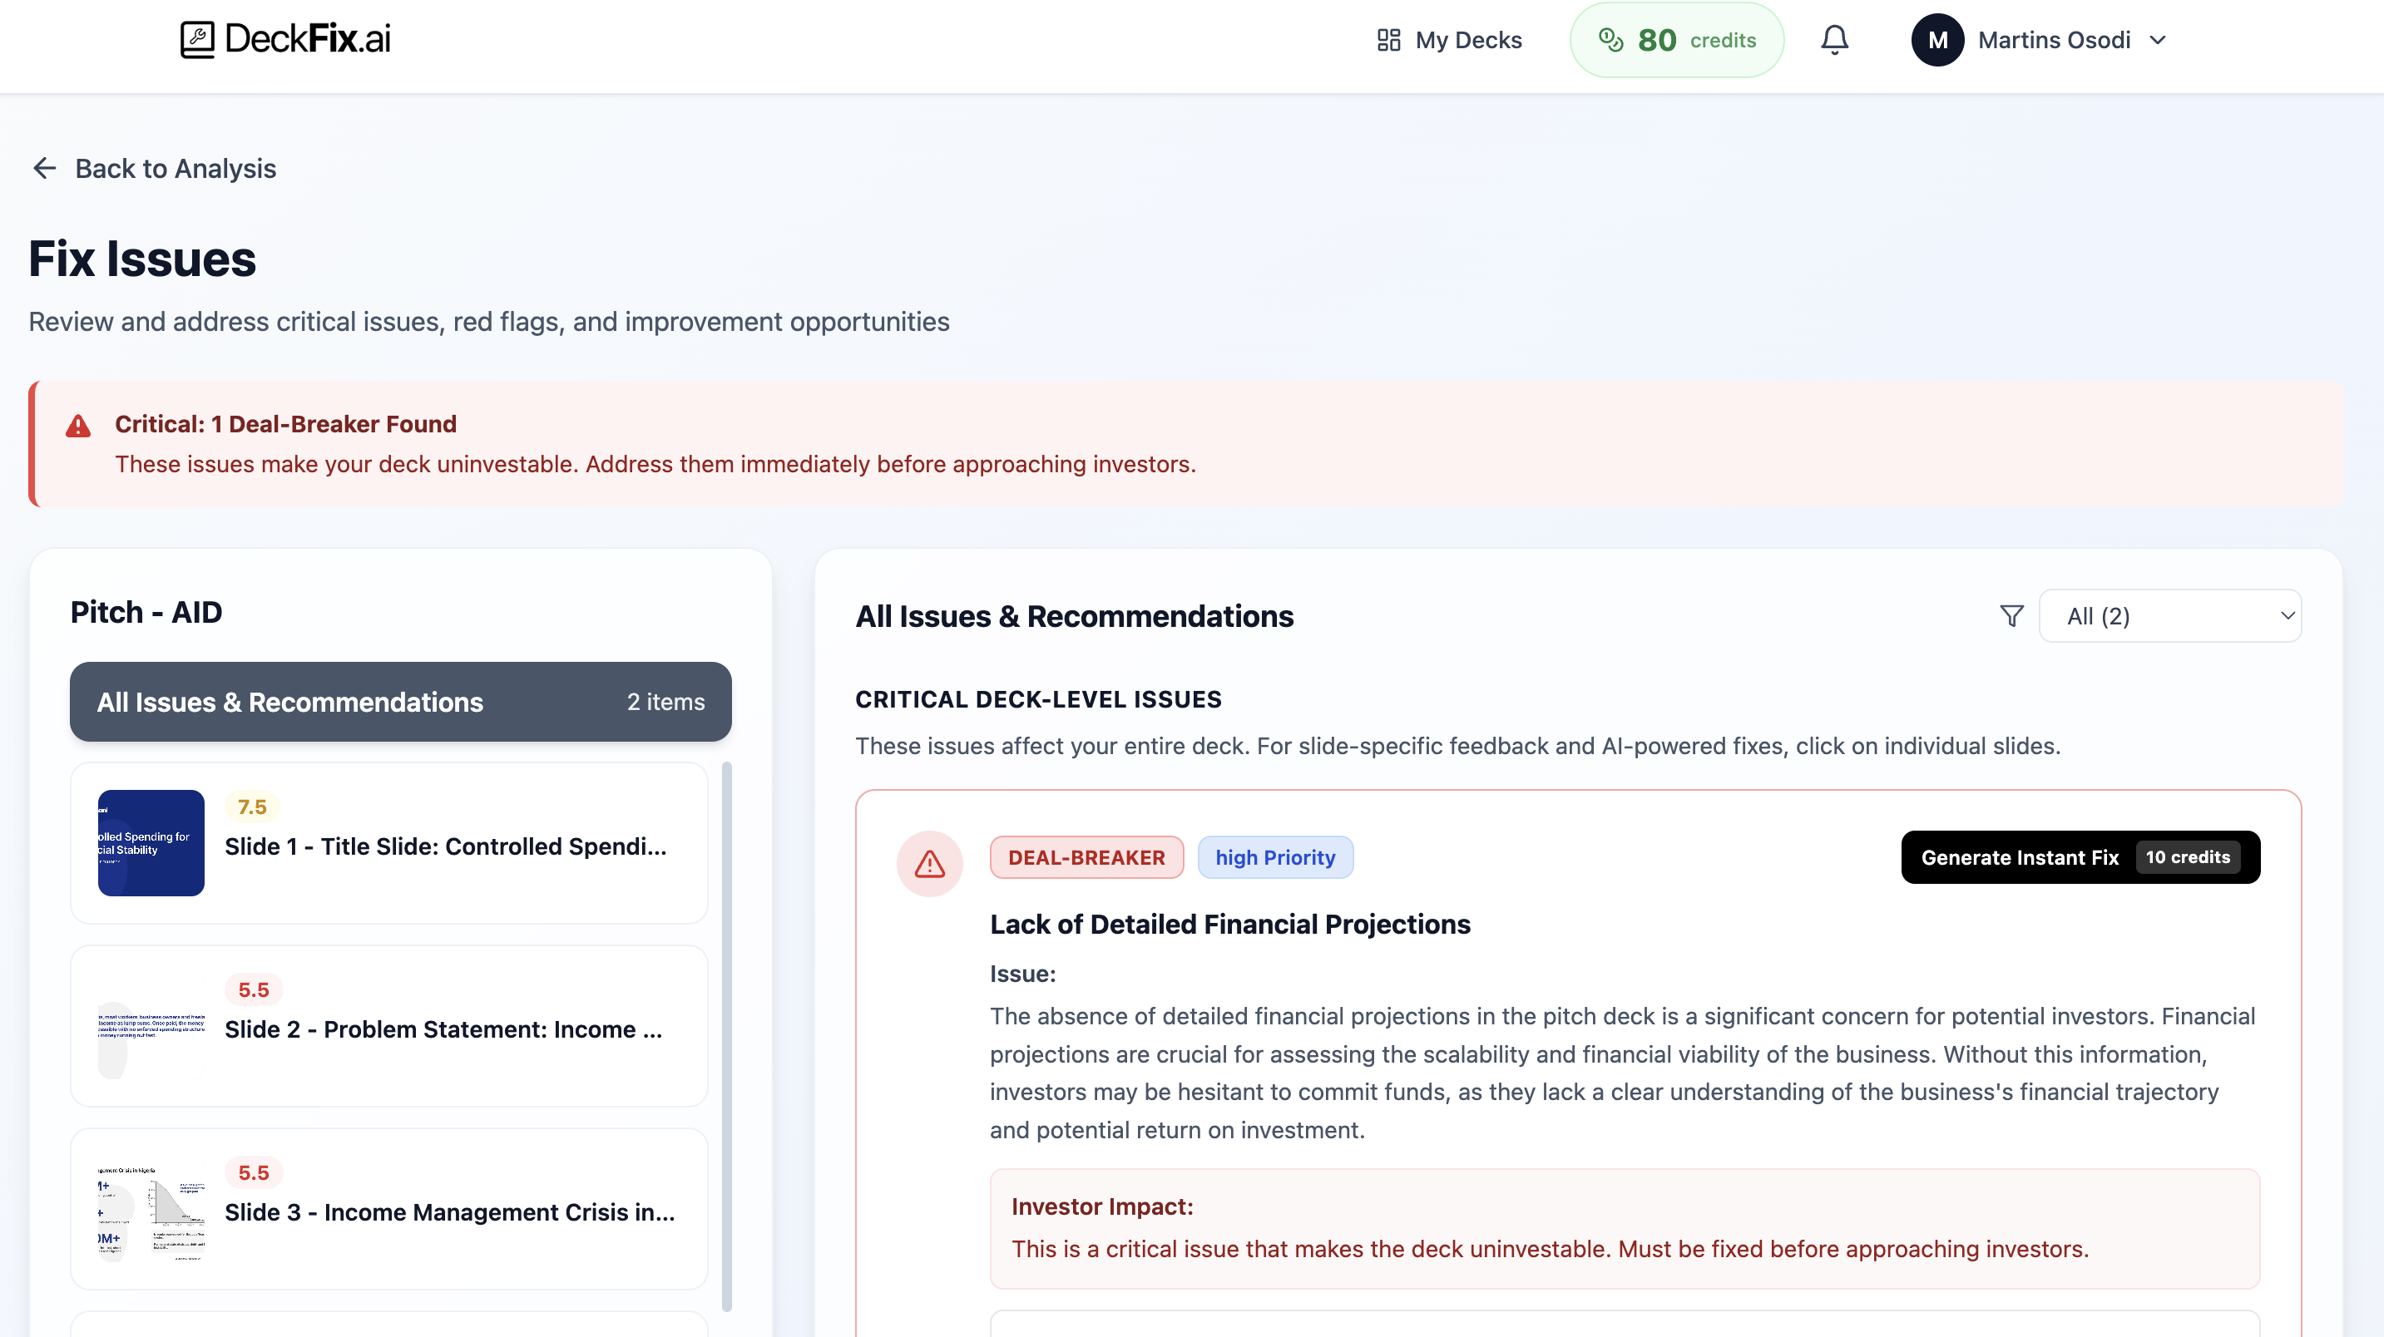Toggle the All Issues & Recommendations filter header

[400, 702]
